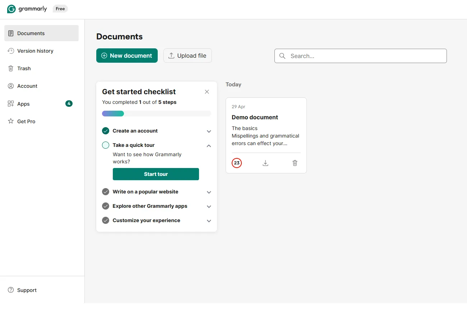Click the magnifying glass search icon
The width and height of the screenshot is (467, 326).
(x=282, y=56)
